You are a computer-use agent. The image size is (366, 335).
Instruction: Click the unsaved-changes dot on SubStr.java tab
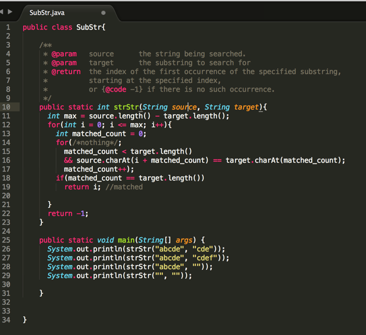click(x=104, y=13)
